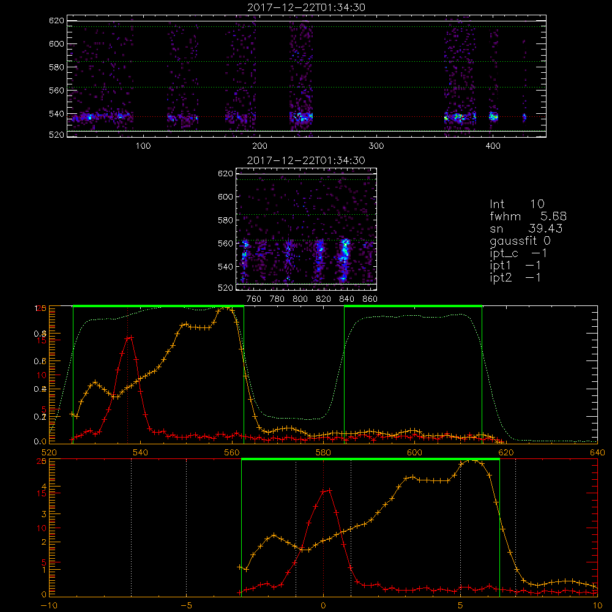The height and width of the screenshot is (612, 612).
Task: Click the 'ipt2 -1' parameter line
Action: tap(515, 277)
